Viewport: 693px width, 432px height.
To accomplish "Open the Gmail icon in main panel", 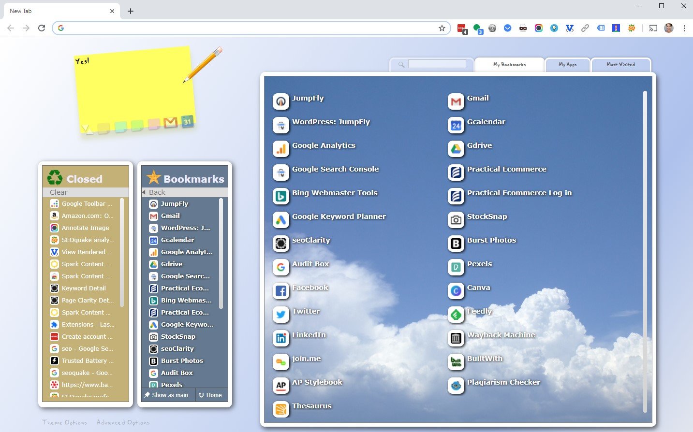I will point(456,101).
